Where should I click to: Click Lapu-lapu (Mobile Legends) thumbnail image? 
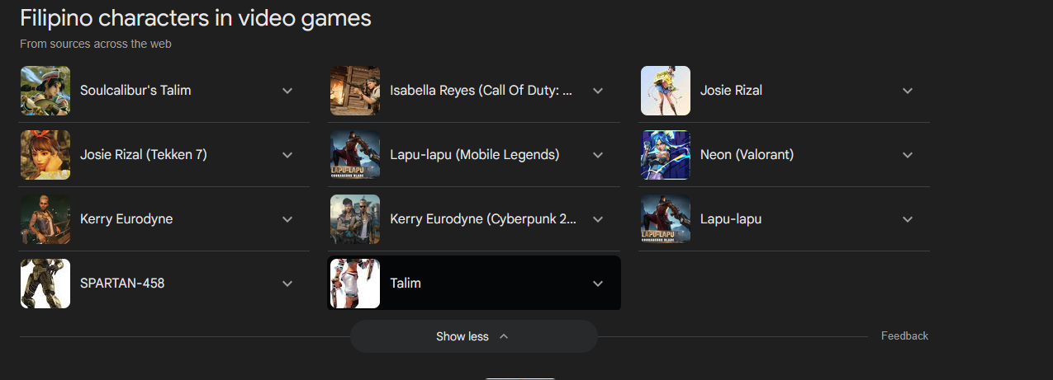tap(355, 155)
